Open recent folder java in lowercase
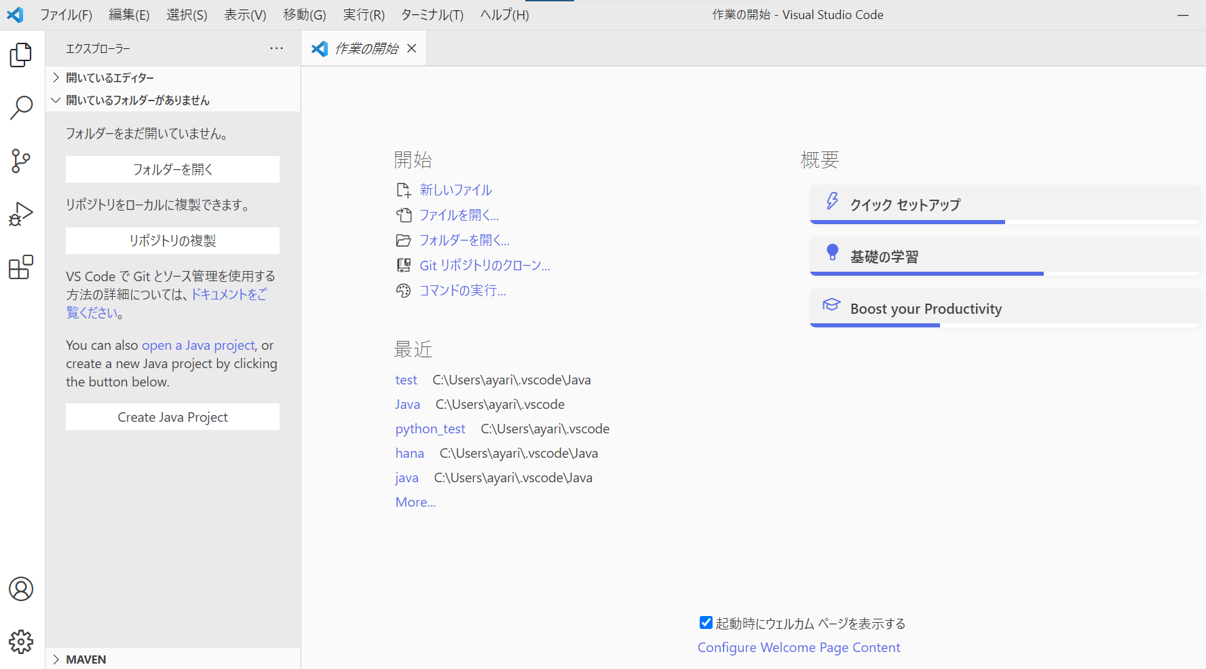This screenshot has height=669, width=1206. pyautogui.click(x=407, y=477)
